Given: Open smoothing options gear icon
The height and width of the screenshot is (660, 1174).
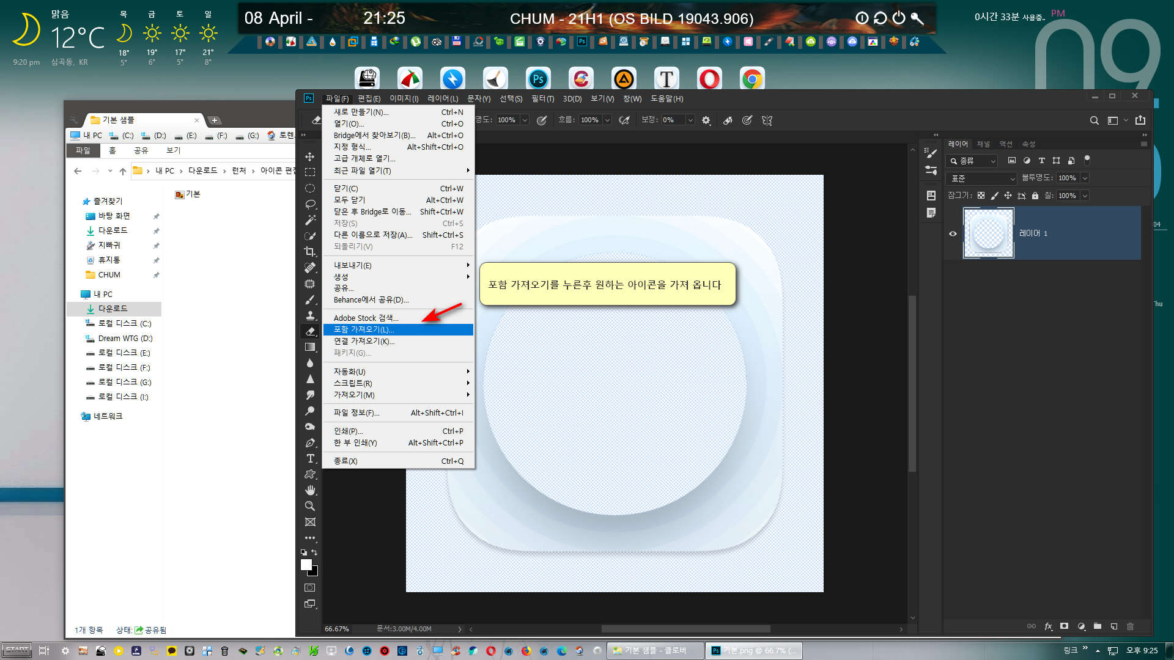Looking at the screenshot, I should [706, 120].
